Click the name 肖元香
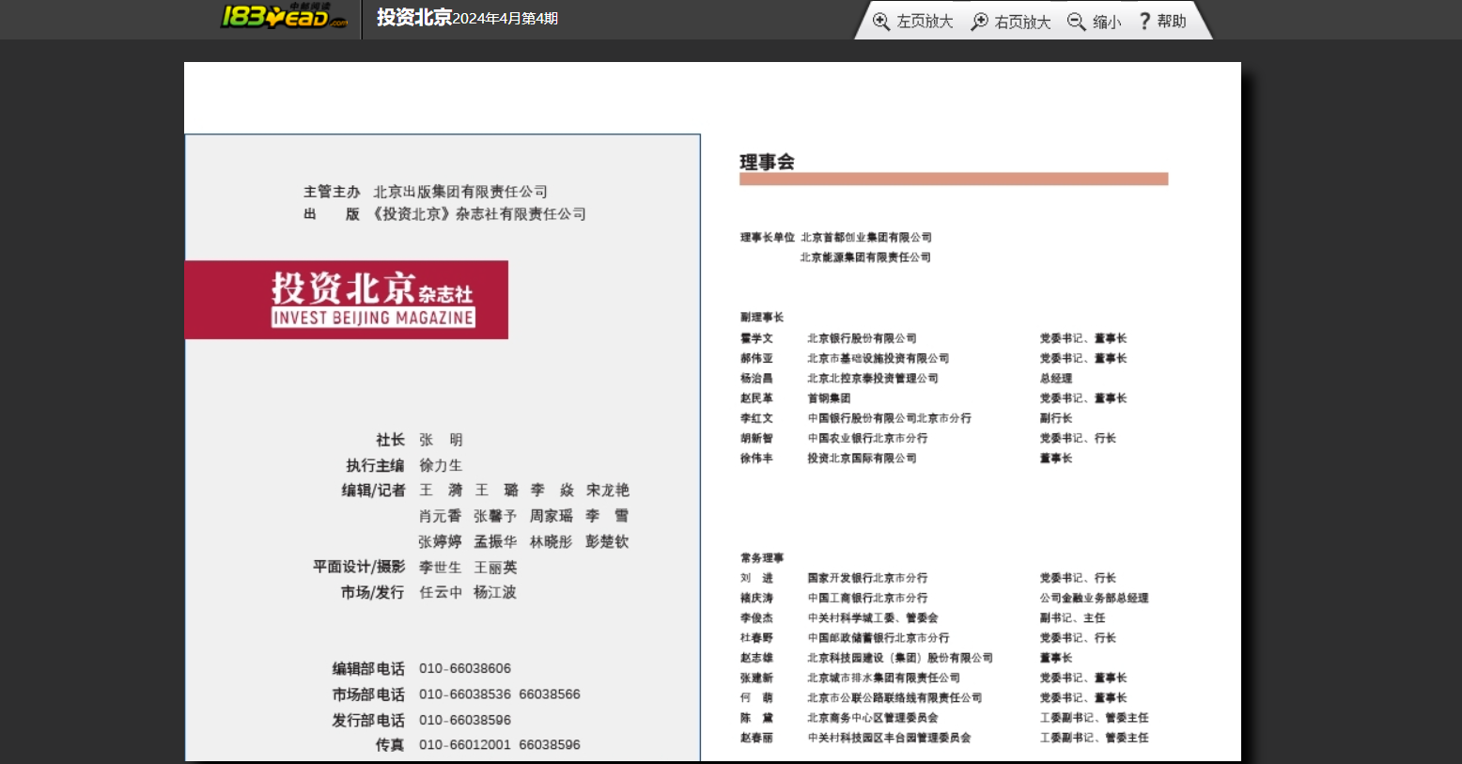Screen dimensions: 1462x764 coord(441,516)
